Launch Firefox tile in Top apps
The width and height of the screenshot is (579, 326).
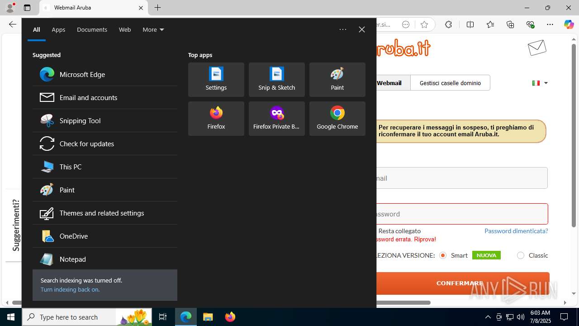click(216, 119)
